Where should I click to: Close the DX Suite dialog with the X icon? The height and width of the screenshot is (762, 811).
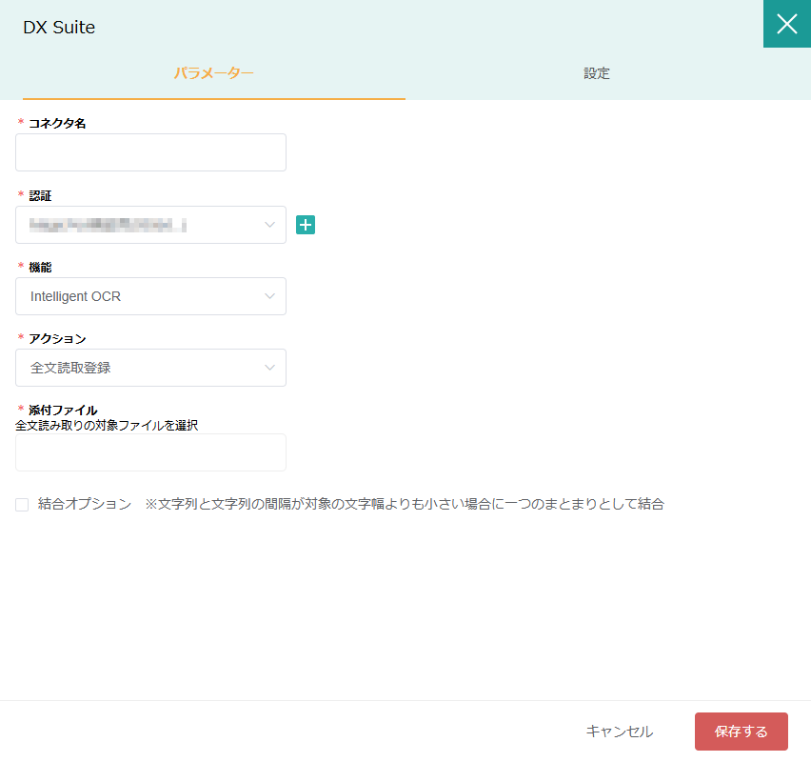786,24
